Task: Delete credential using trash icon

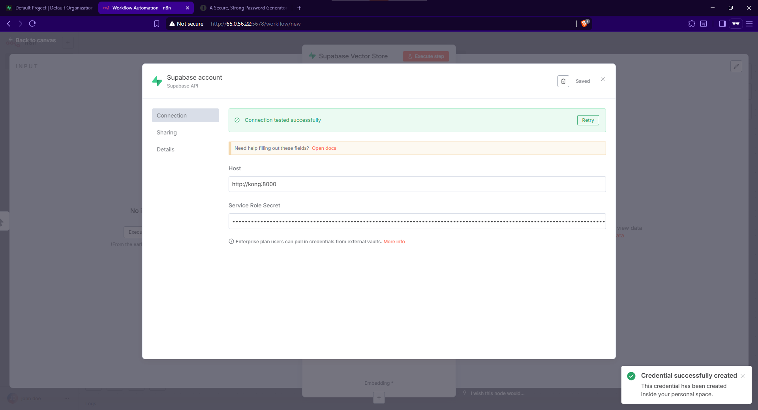Action: (x=563, y=81)
